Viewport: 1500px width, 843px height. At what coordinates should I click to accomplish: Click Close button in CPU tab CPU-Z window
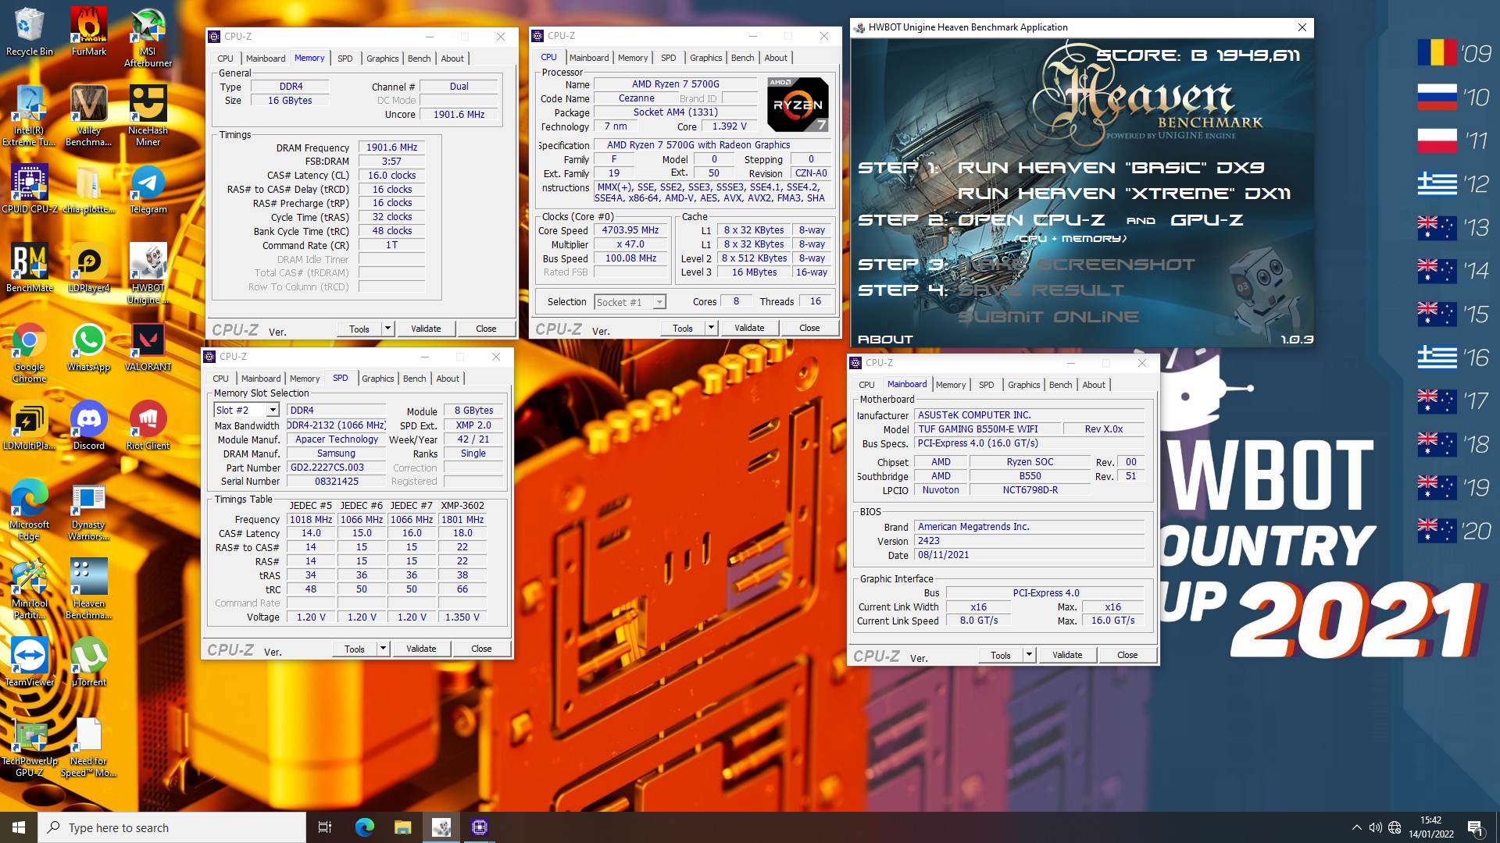pos(809,328)
